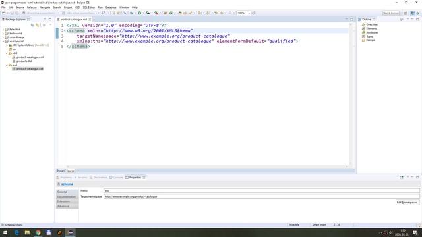
Task: Select Documentation section in Properties
Action: 67,197
